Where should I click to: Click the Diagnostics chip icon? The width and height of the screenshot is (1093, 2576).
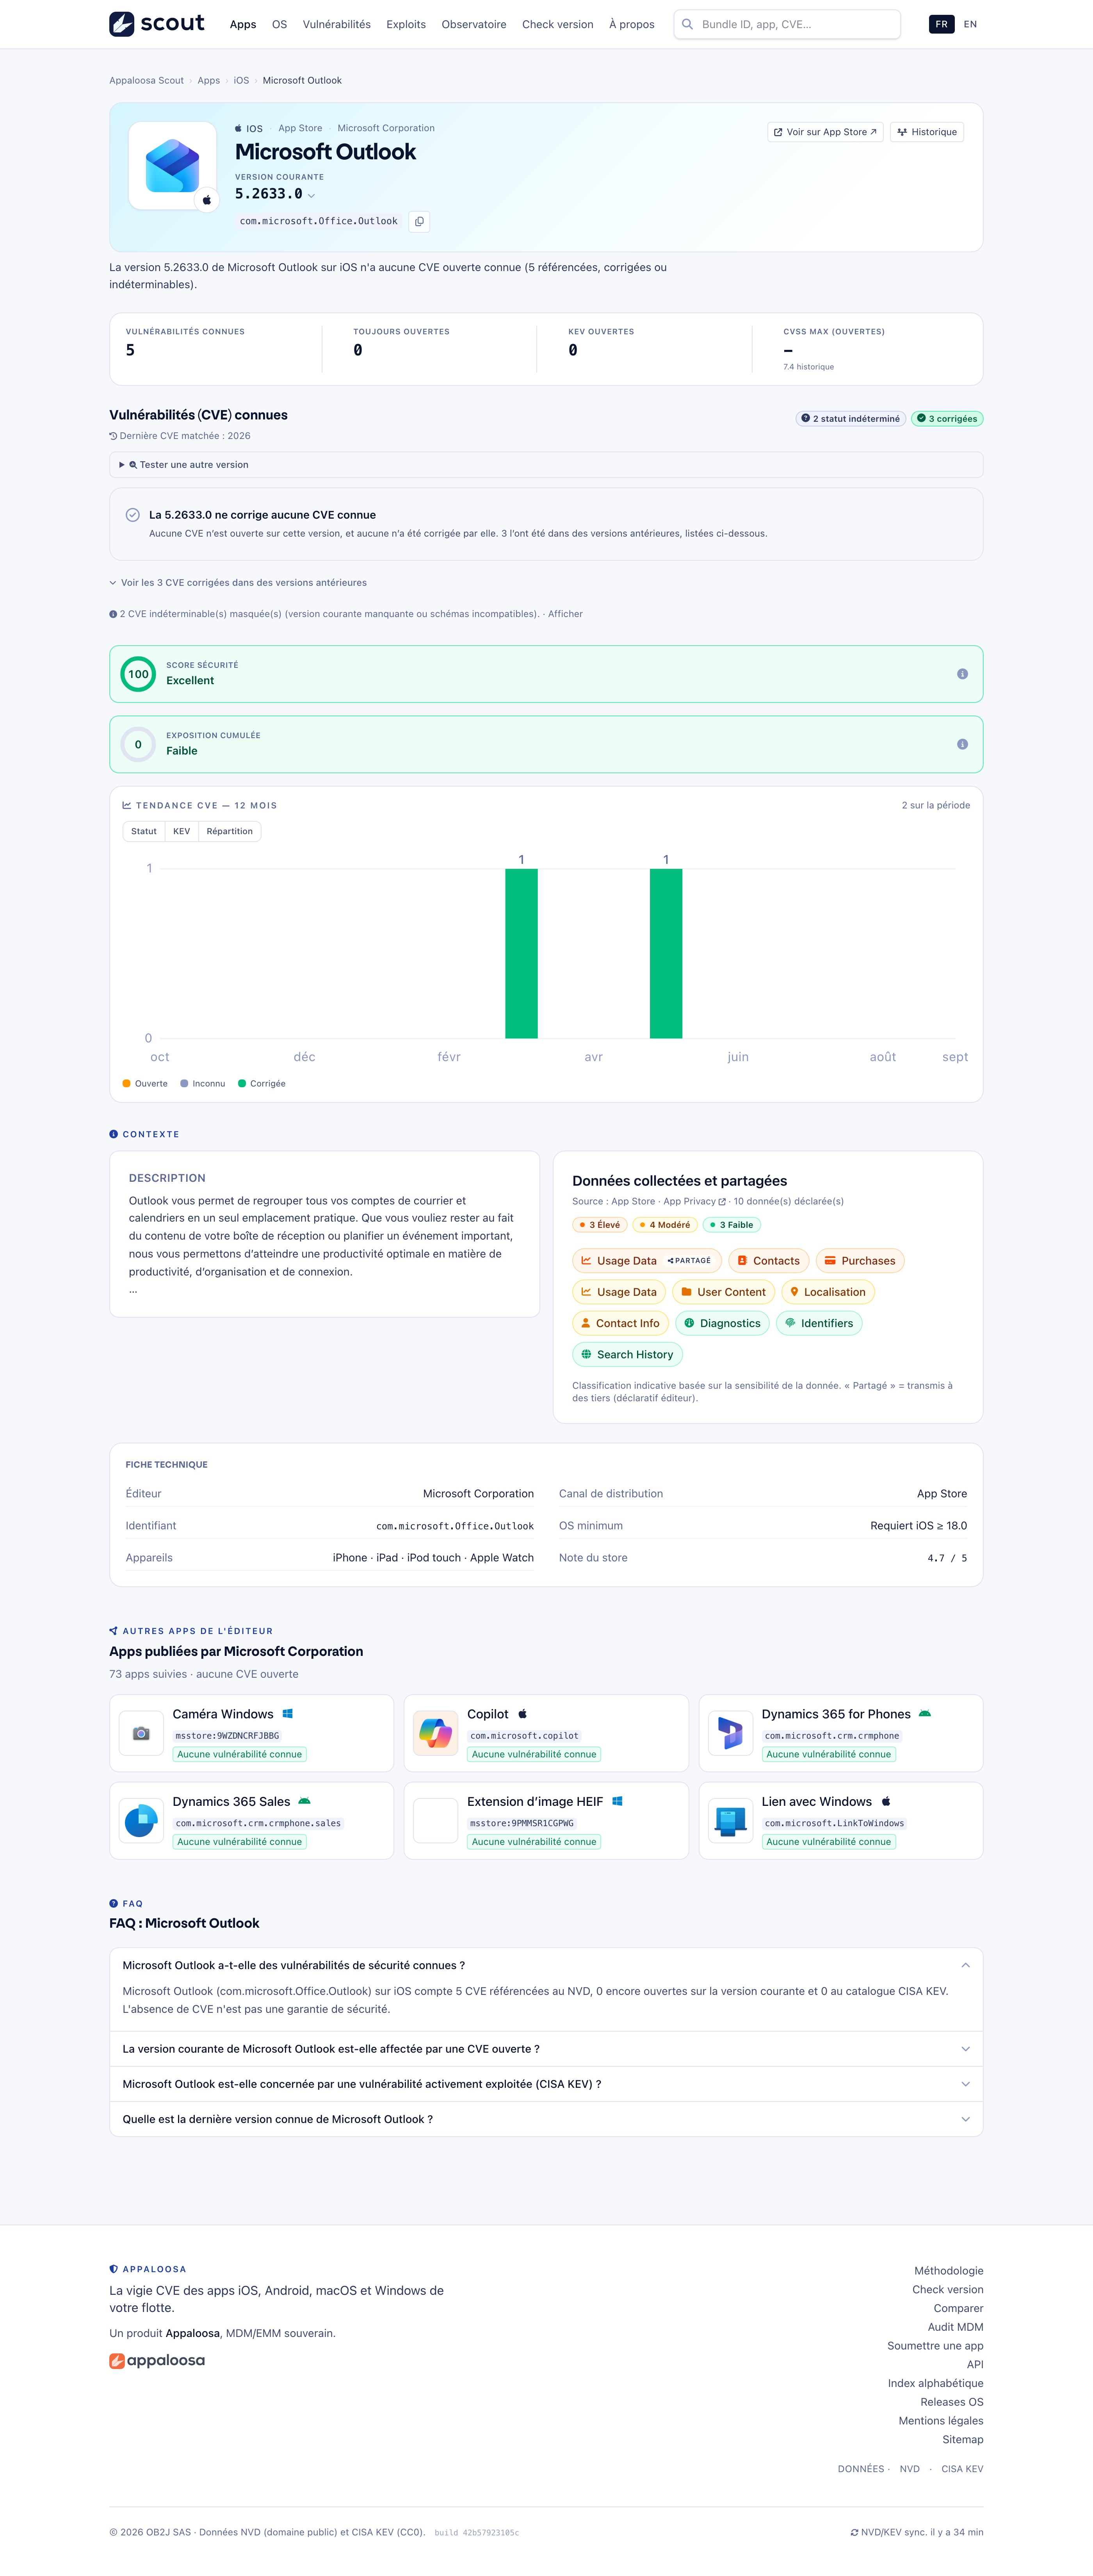(x=689, y=1323)
